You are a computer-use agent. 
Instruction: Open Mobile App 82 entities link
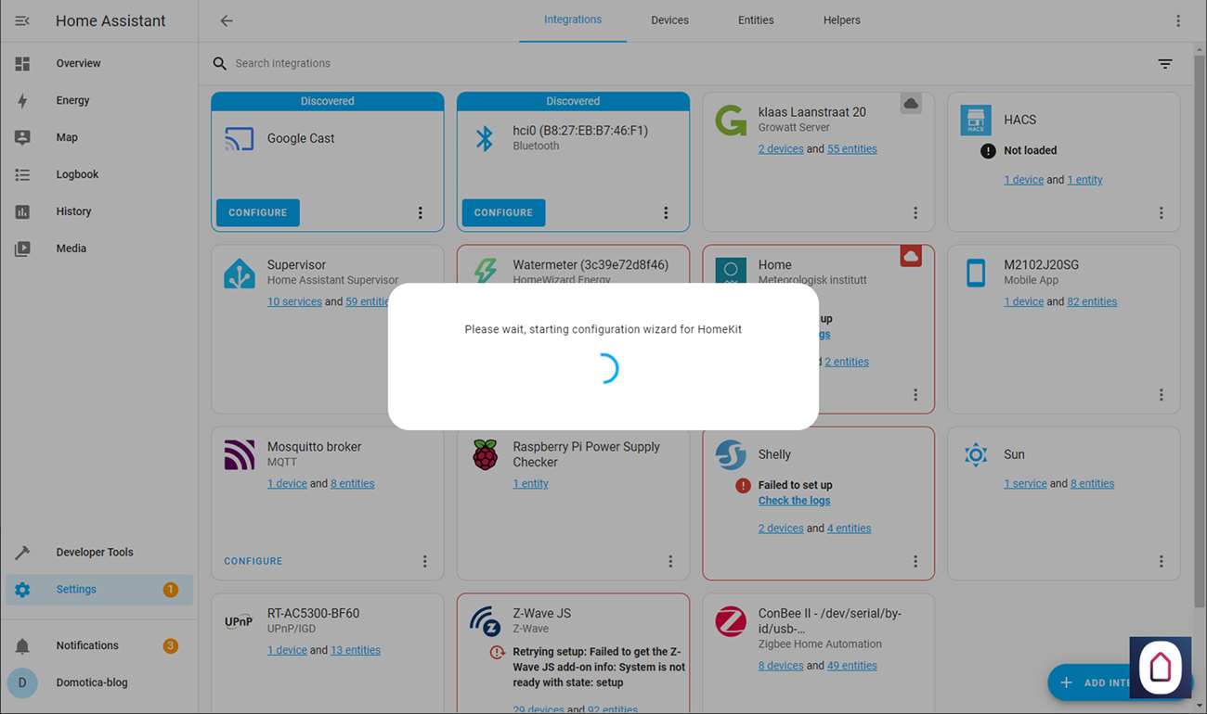tap(1093, 302)
